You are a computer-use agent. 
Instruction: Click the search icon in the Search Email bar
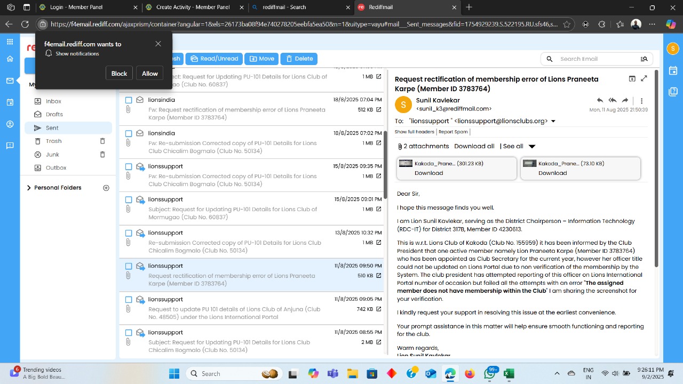click(549, 59)
